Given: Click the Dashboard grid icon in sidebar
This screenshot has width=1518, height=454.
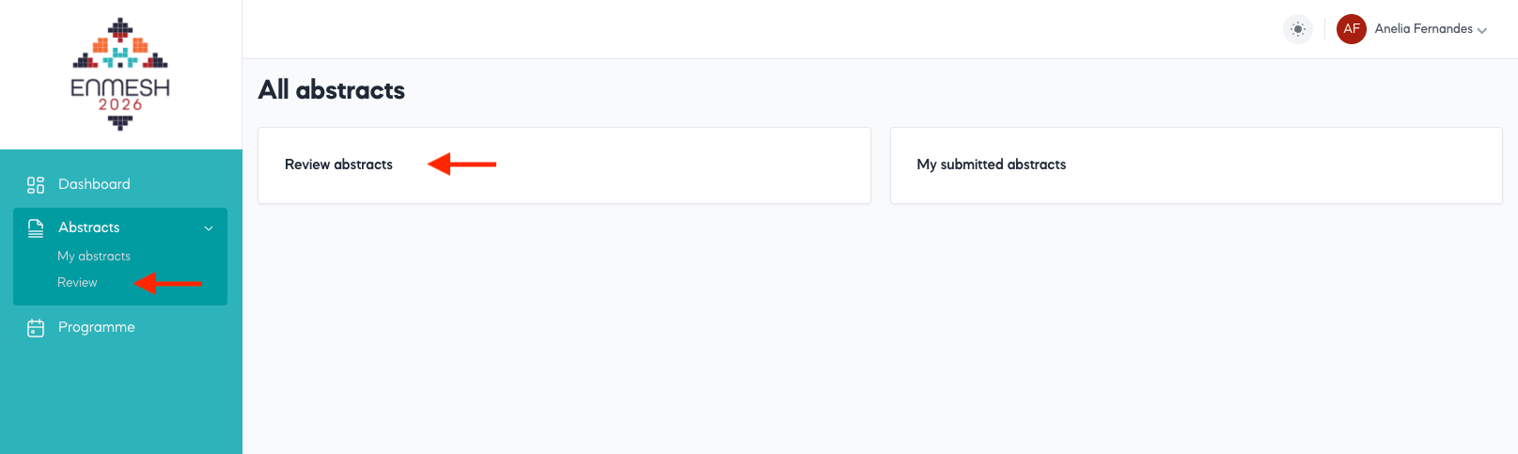Looking at the screenshot, I should point(36,185).
